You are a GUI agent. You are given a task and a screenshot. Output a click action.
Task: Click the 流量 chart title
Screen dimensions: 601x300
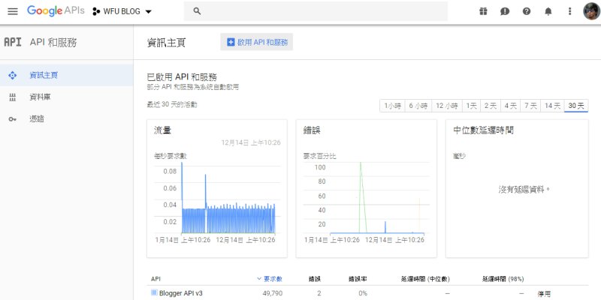tap(162, 130)
